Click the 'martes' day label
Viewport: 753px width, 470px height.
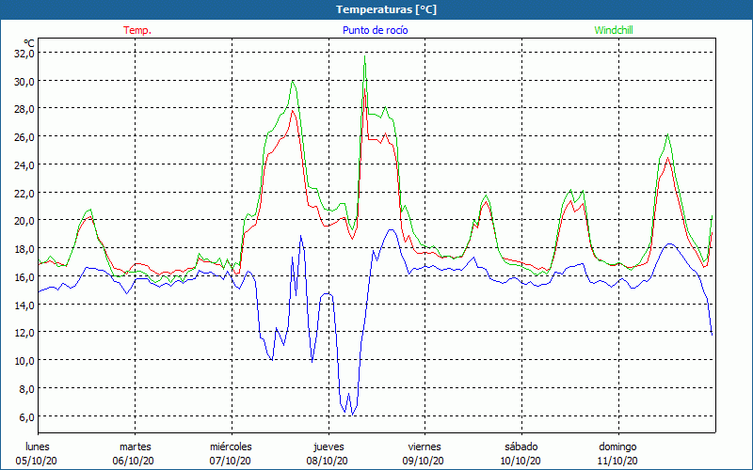click(136, 446)
